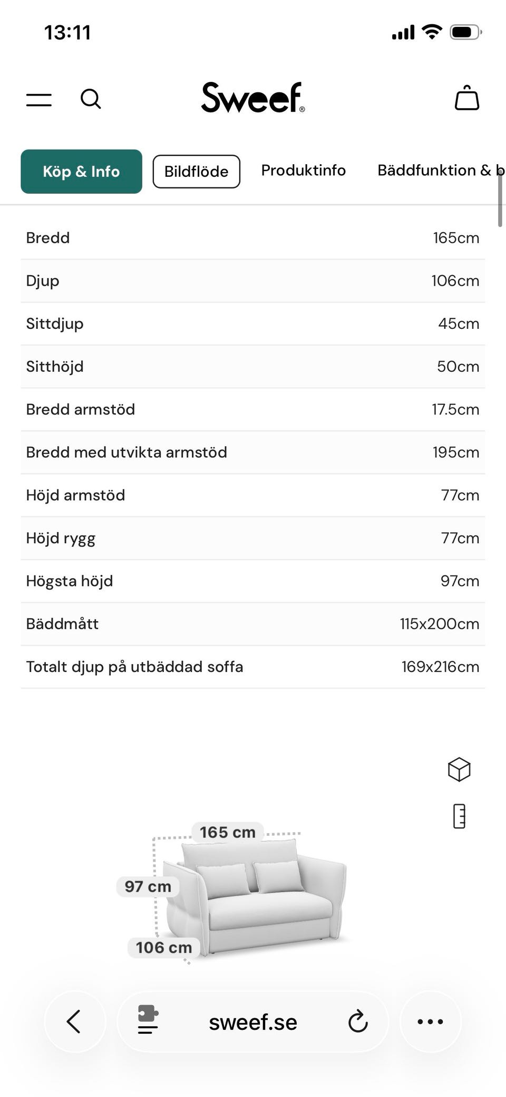Go back with browser back arrow
Screen dimensions: 506x1097
(x=74, y=1022)
